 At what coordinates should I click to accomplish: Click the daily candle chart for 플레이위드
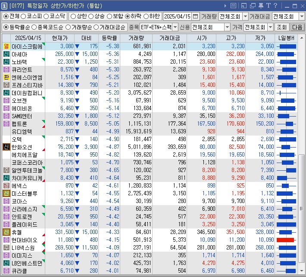coord(286,225)
